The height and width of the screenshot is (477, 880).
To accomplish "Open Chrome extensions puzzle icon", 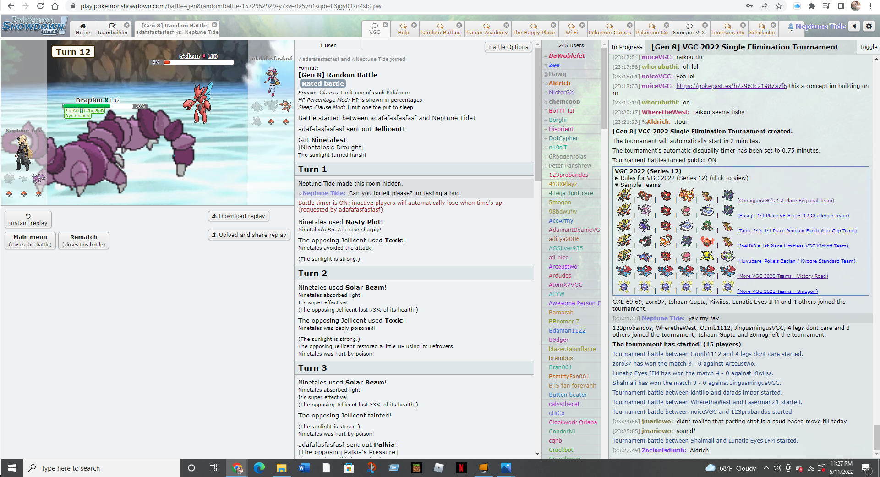I will coord(812,6).
